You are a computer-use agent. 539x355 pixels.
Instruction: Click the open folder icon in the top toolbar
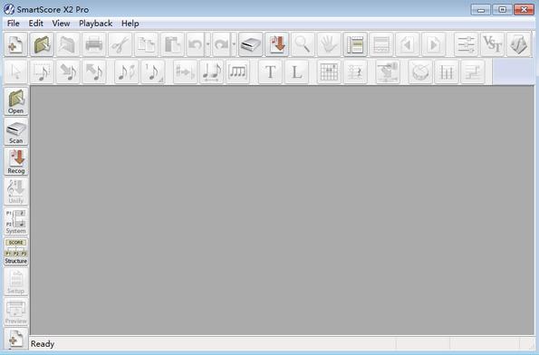click(42, 44)
